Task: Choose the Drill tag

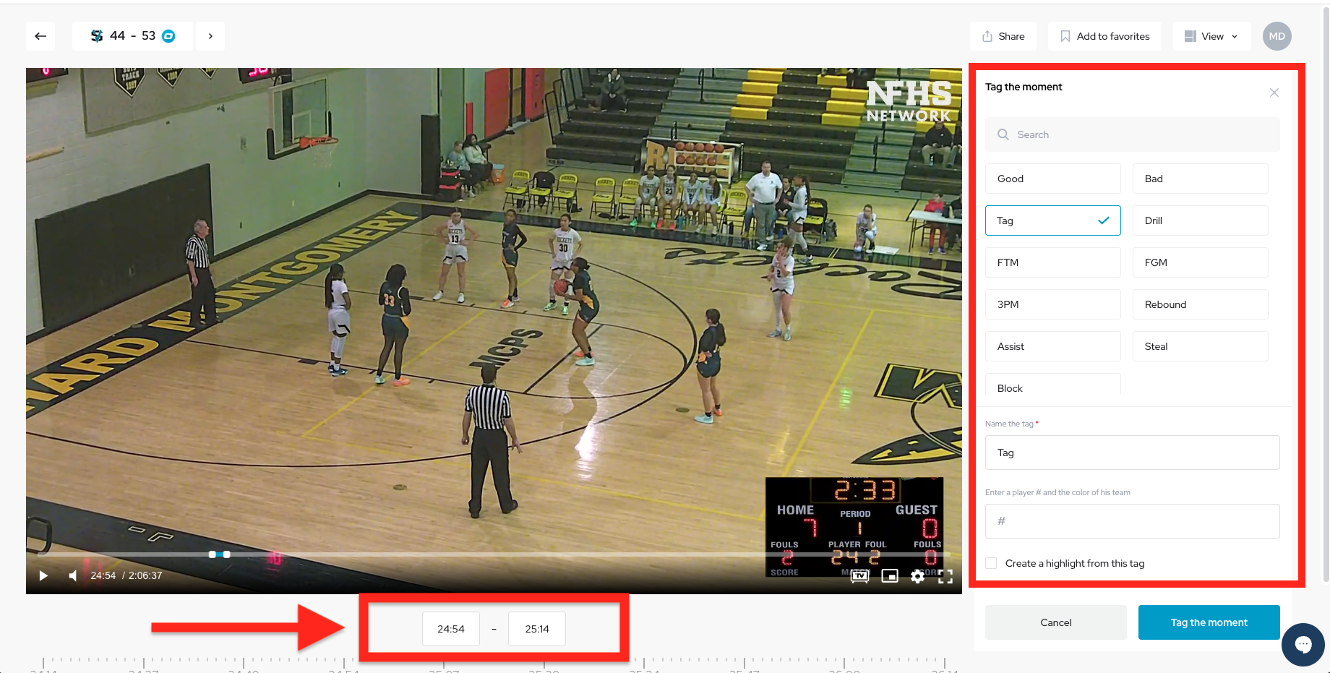Action: pyautogui.click(x=1200, y=220)
